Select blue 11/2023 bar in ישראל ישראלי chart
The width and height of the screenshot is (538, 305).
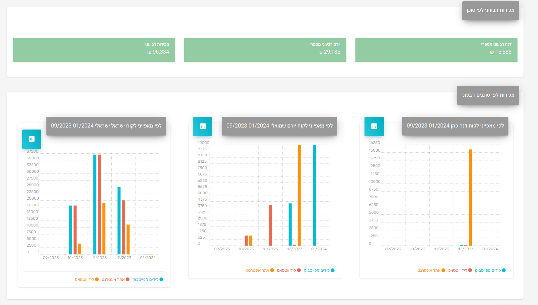95,204
